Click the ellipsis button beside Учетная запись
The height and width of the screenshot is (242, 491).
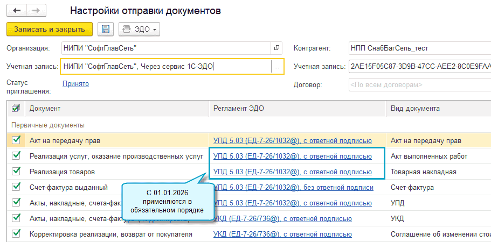277,67
